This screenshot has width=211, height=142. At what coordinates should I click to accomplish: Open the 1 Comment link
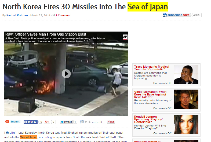point(63,16)
